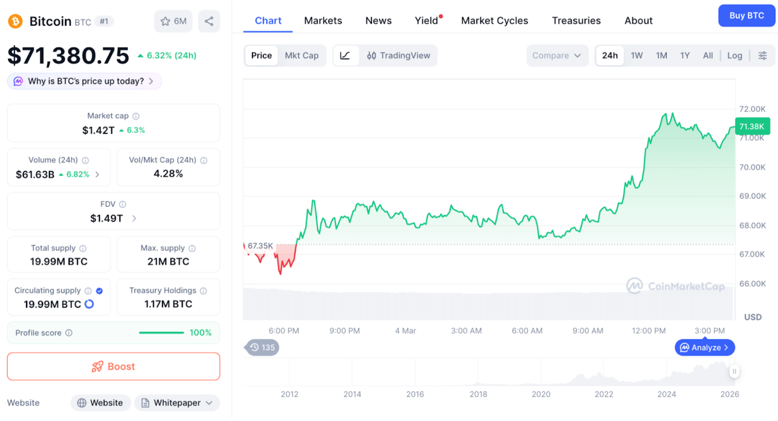Viewport: 778px width, 421px height.
Task: Click the timeline range slider handle
Action: 734,371
